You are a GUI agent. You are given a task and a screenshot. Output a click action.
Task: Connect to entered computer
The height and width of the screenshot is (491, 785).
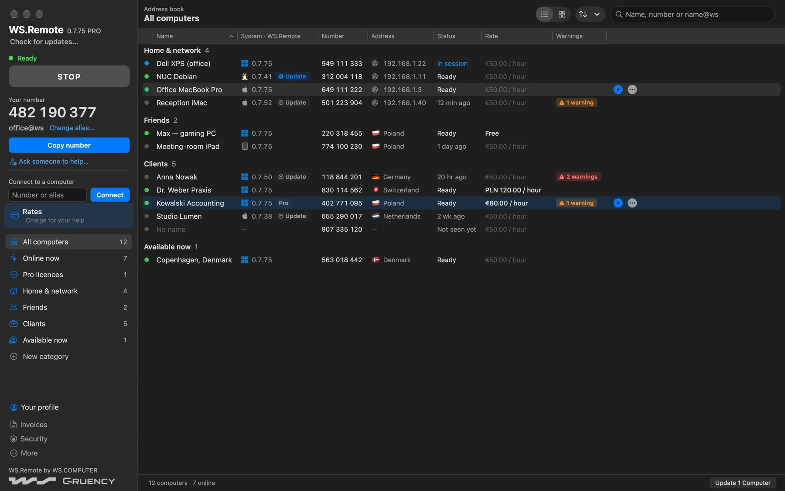pos(110,195)
